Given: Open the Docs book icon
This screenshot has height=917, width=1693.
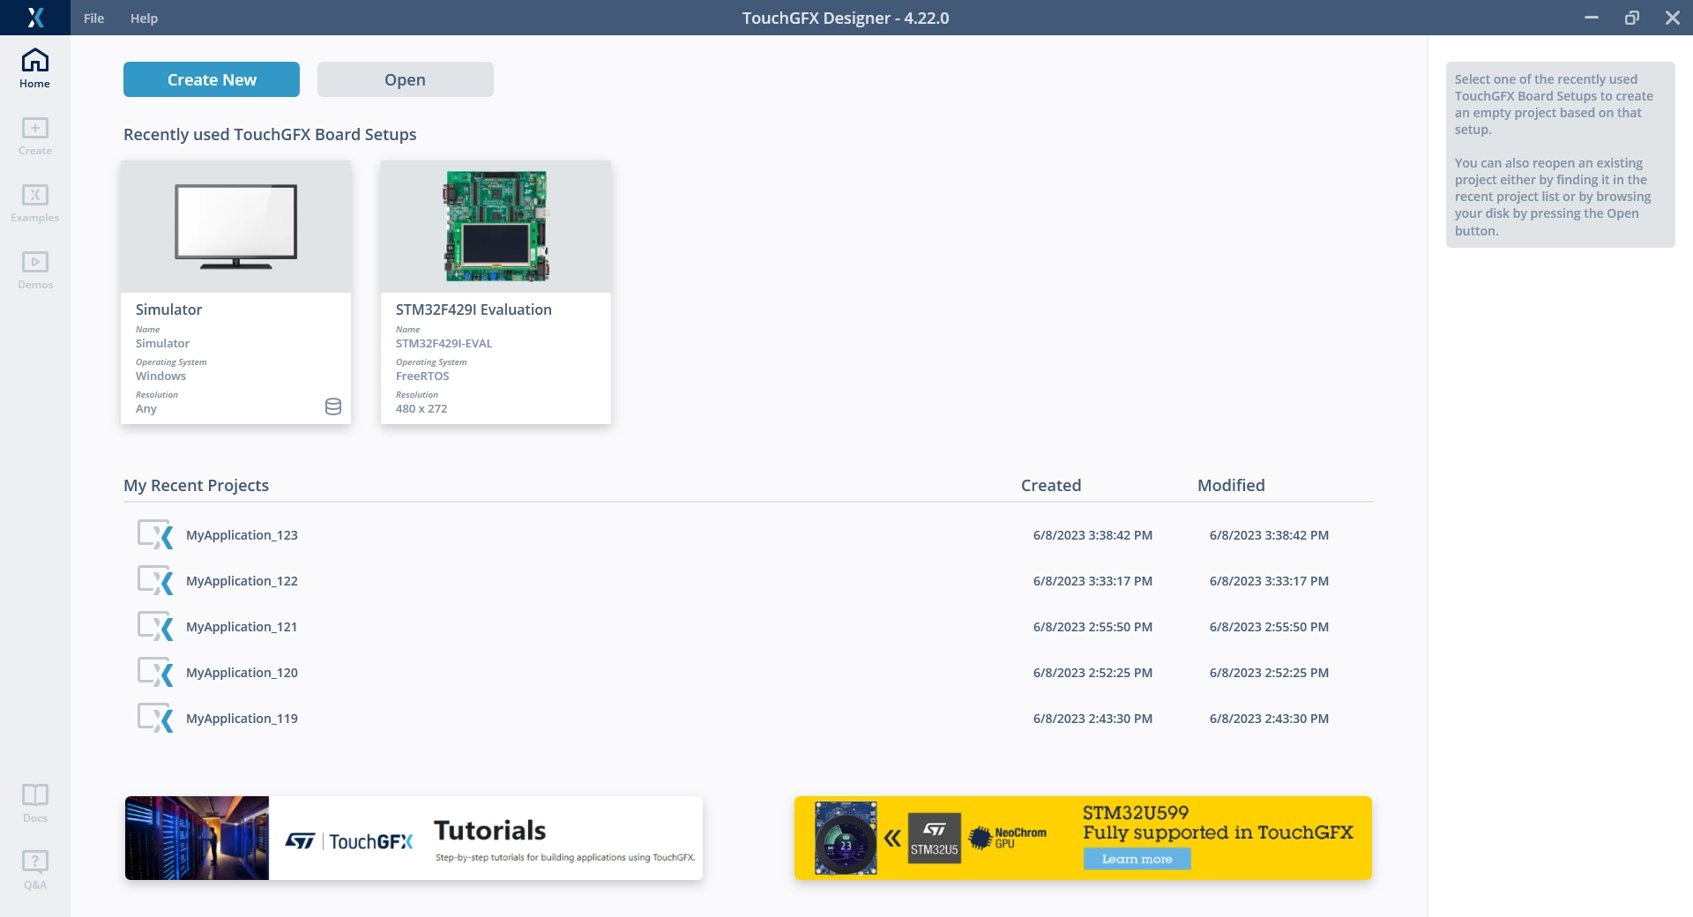Looking at the screenshot, I should pos(35,802).
